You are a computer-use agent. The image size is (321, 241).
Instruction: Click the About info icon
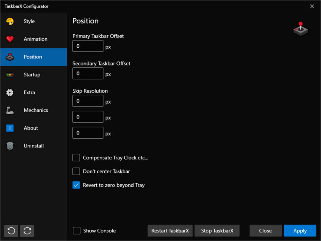pyautogui.click(x=10, y=128)
